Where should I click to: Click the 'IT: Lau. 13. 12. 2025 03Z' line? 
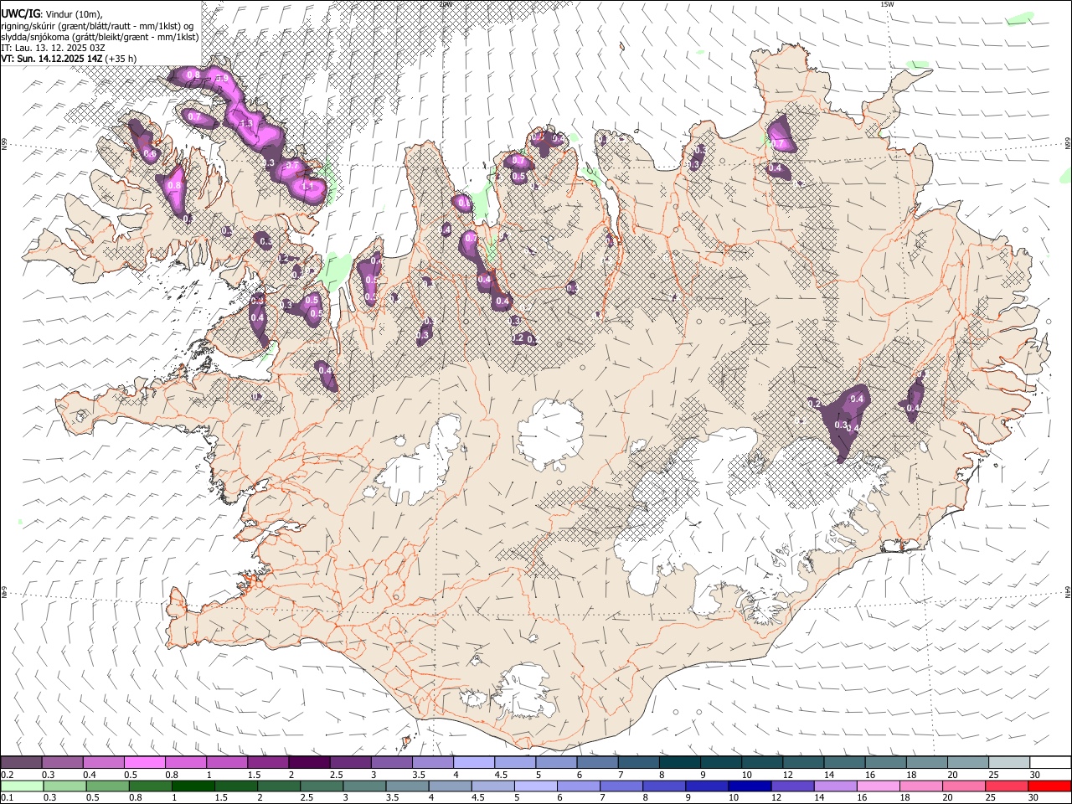click(x=54, y=48)
